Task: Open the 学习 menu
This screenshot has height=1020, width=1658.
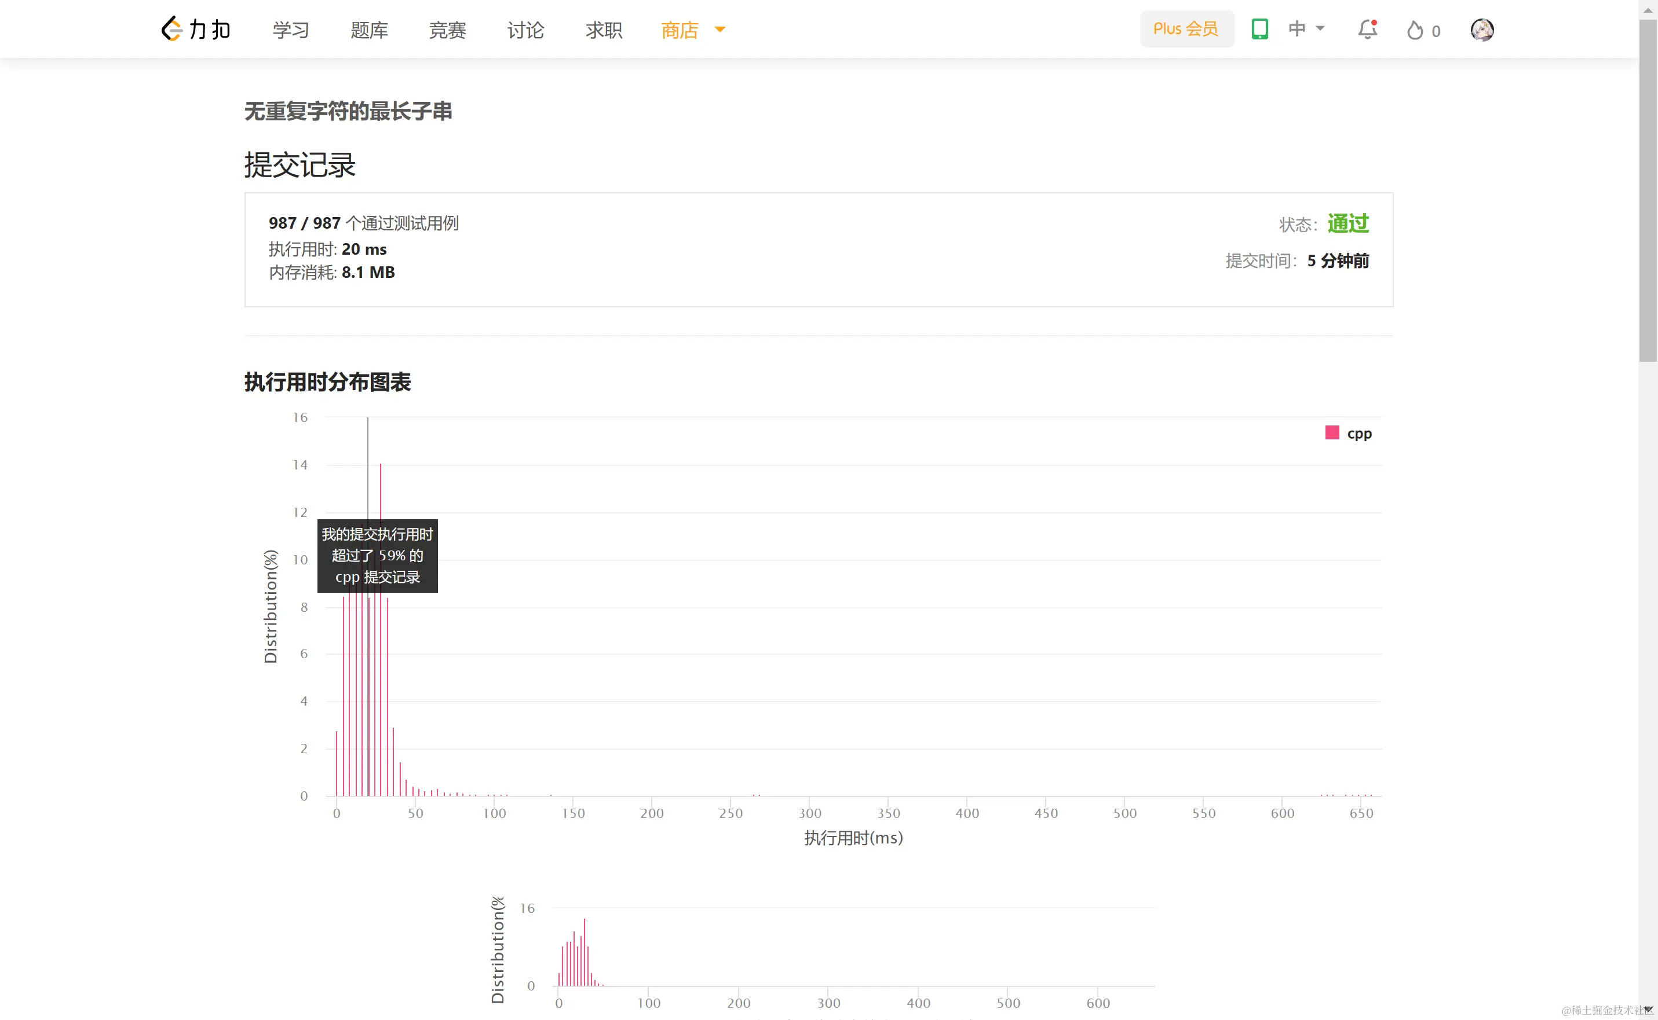Action: [x=291, y=30]
